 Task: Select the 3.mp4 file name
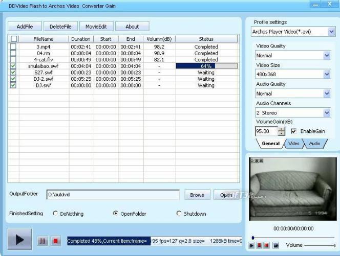(44, 46)
